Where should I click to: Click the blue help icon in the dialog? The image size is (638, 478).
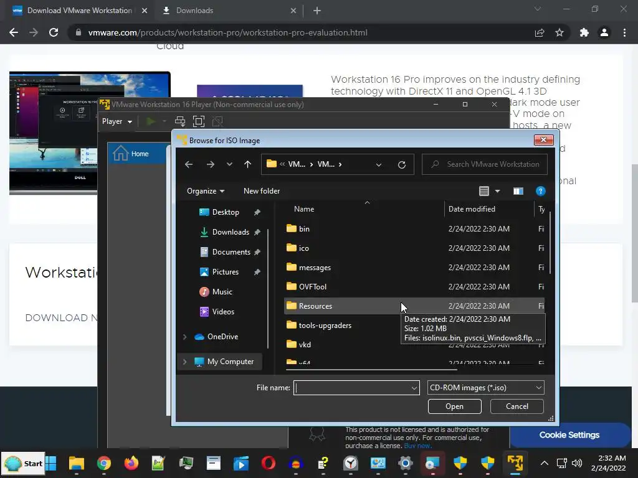[x=540, y=191]
